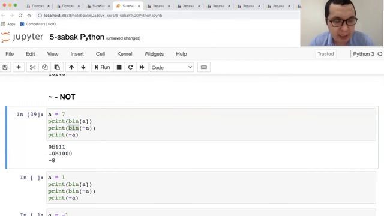The width and height of the screenshot is (384, 216).
Task: Move selected cell down arrow
Action: (x=83, y=67)
